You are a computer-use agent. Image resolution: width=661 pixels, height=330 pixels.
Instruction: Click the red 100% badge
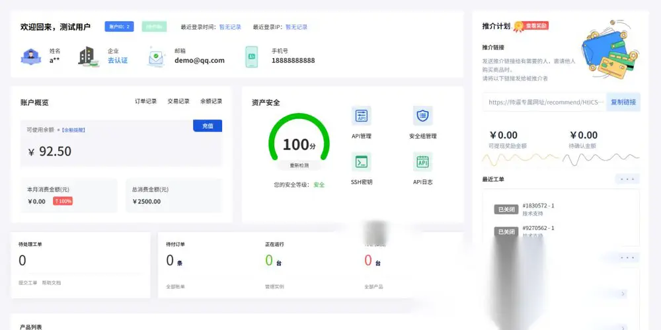(x=63, y=201)
